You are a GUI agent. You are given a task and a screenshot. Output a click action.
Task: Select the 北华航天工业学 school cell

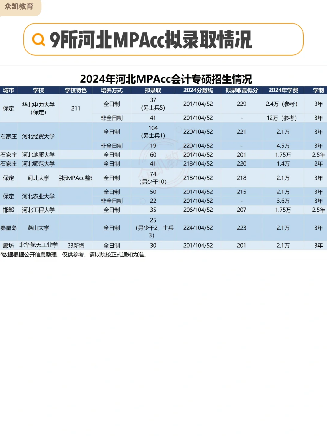tap(38, 245)
